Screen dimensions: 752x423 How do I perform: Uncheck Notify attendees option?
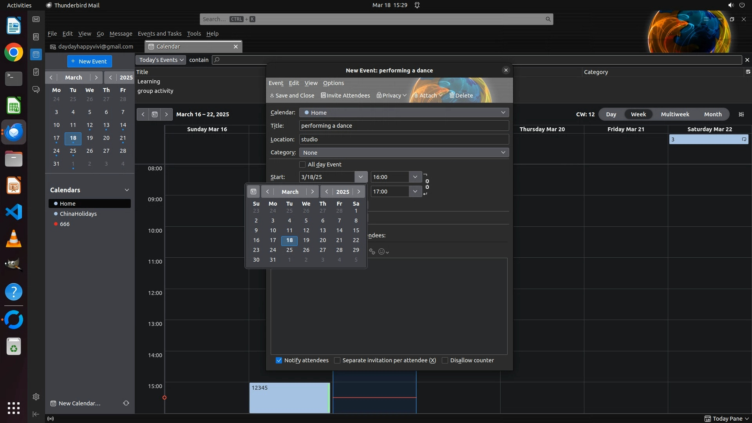pyautogui.click(x=279, y=360)
